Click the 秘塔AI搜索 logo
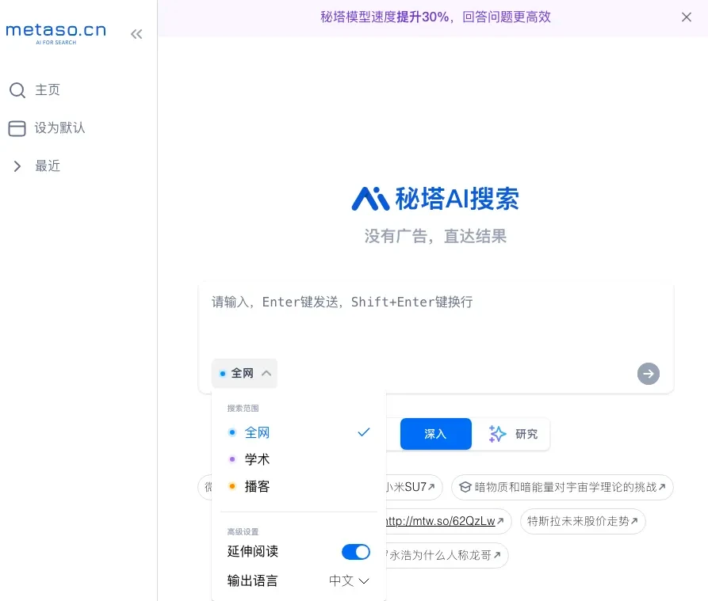 pos(435,199)
